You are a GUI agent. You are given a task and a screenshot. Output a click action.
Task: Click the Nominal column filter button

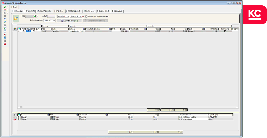tap(110, 29)
